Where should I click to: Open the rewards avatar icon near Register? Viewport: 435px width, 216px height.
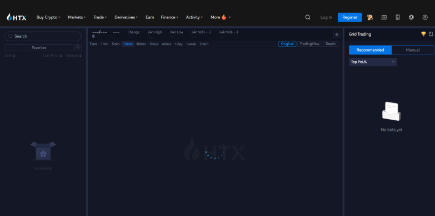(x=370, y=17)
